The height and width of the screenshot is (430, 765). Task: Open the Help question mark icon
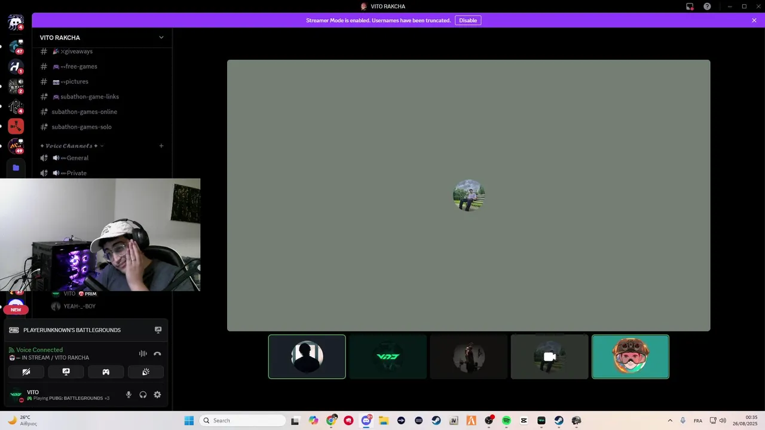(707, 7)
